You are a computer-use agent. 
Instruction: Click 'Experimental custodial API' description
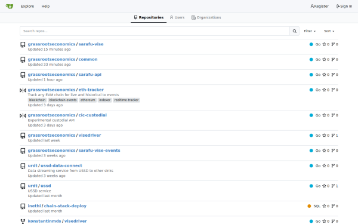coord(51,120)
